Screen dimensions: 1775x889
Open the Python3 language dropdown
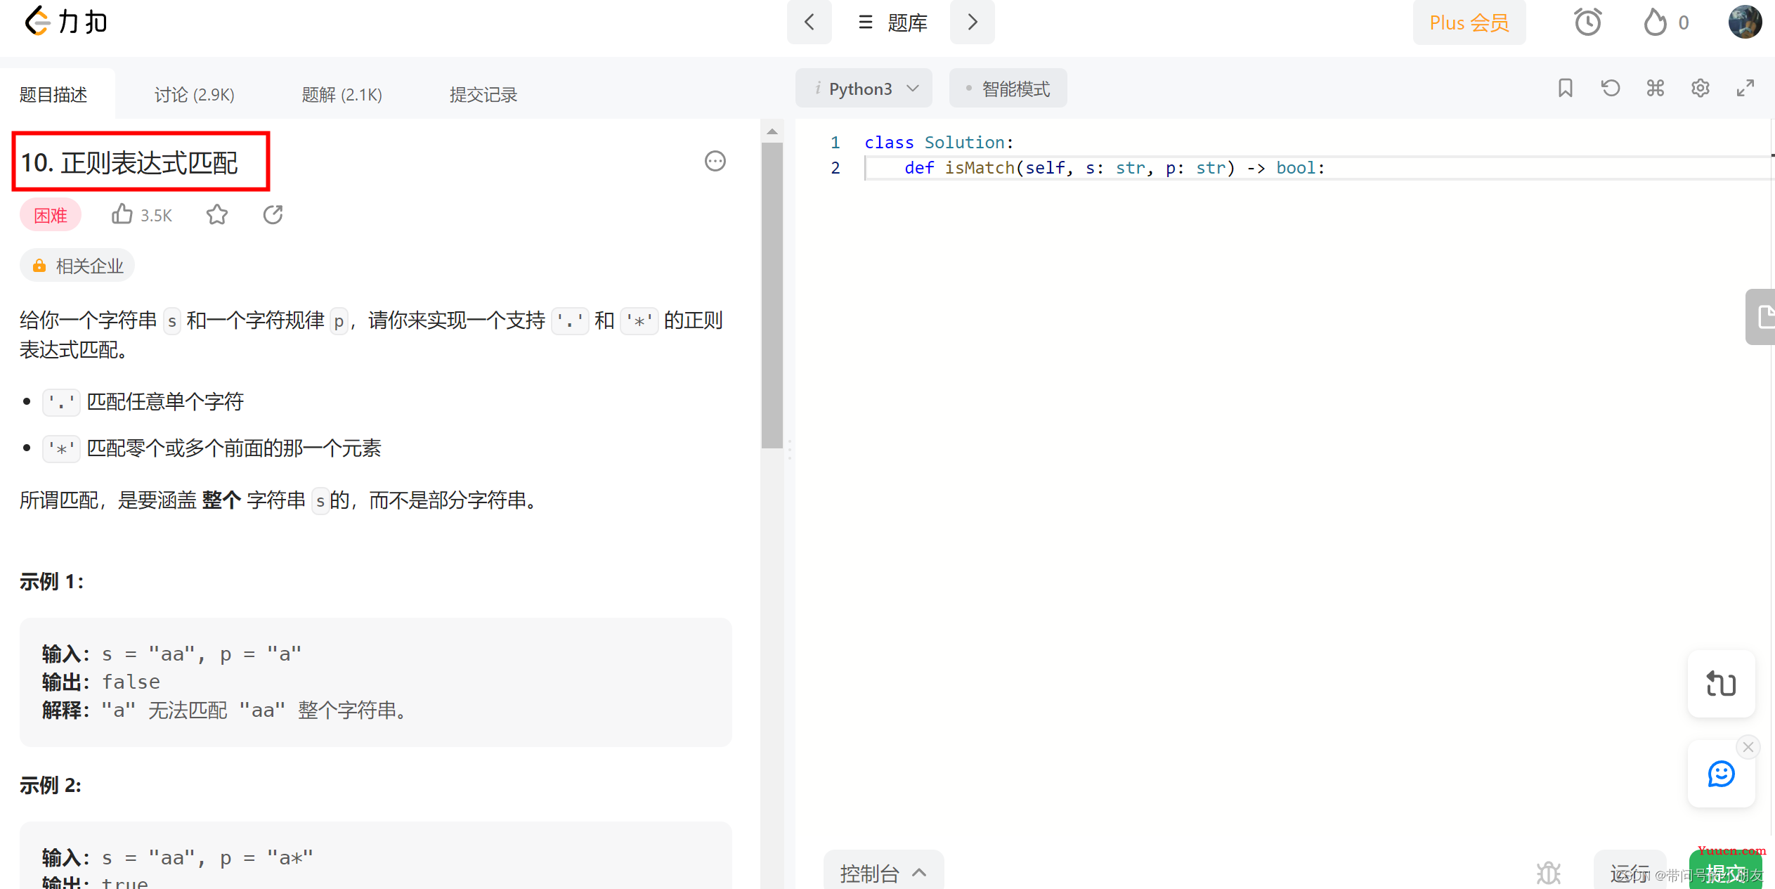click(x=864, y=89)
